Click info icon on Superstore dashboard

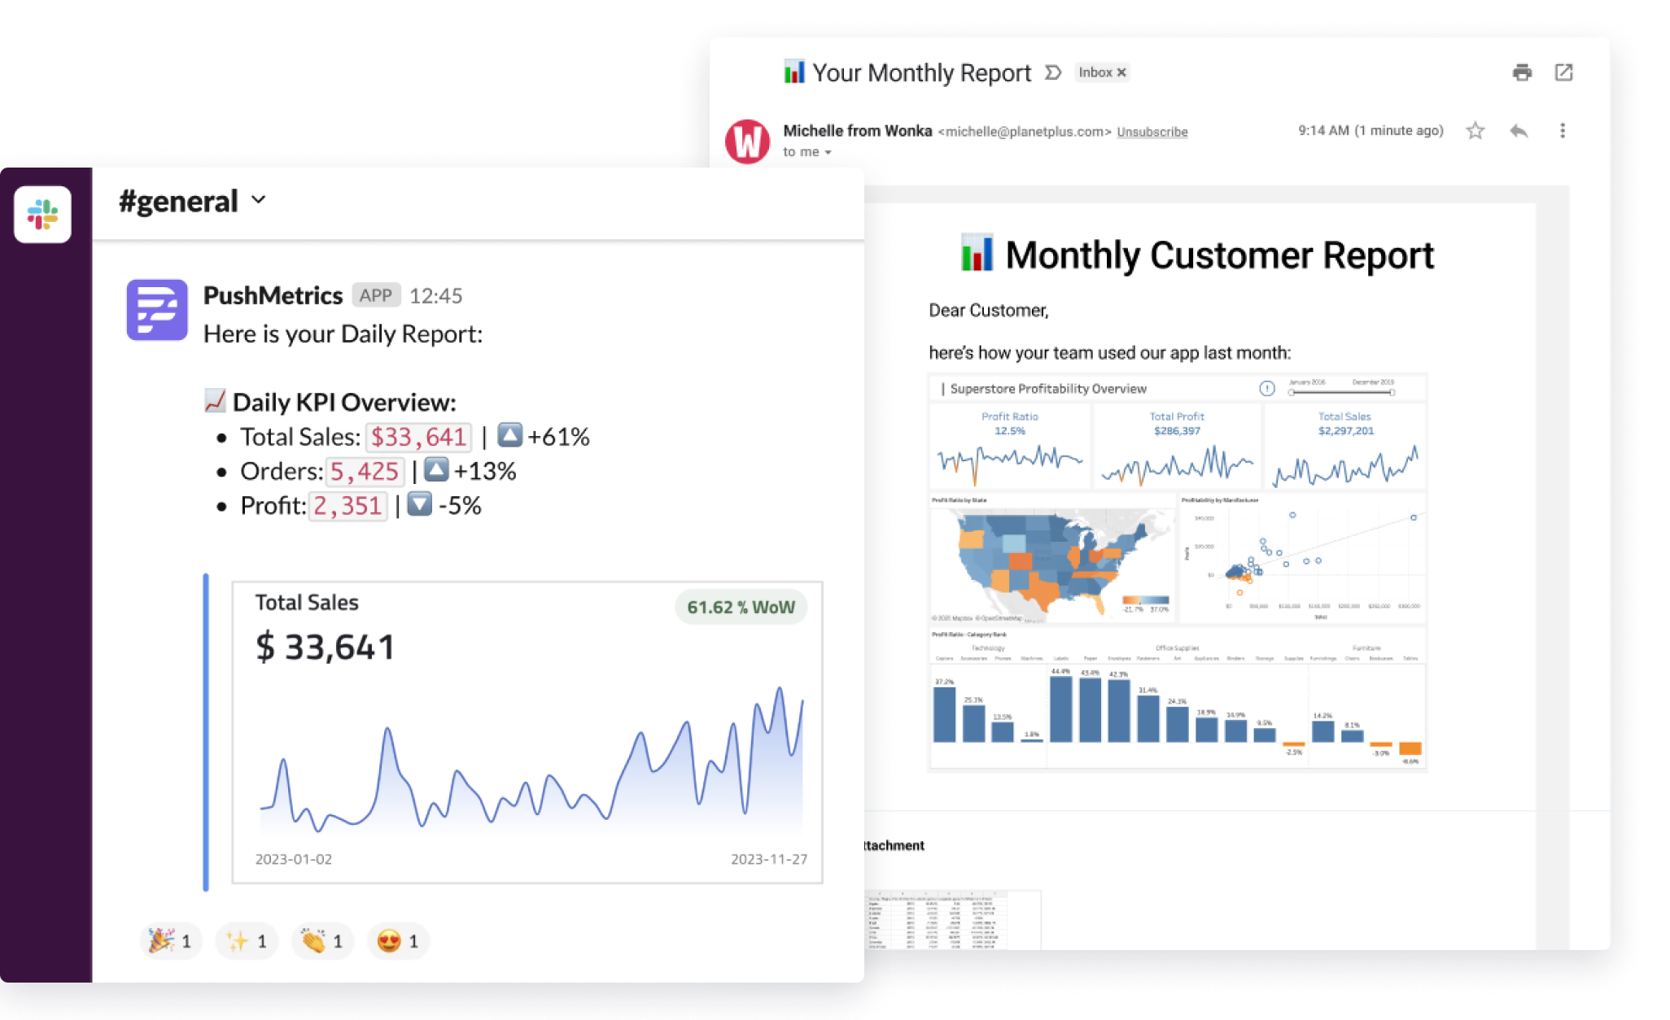point(1266,389)
